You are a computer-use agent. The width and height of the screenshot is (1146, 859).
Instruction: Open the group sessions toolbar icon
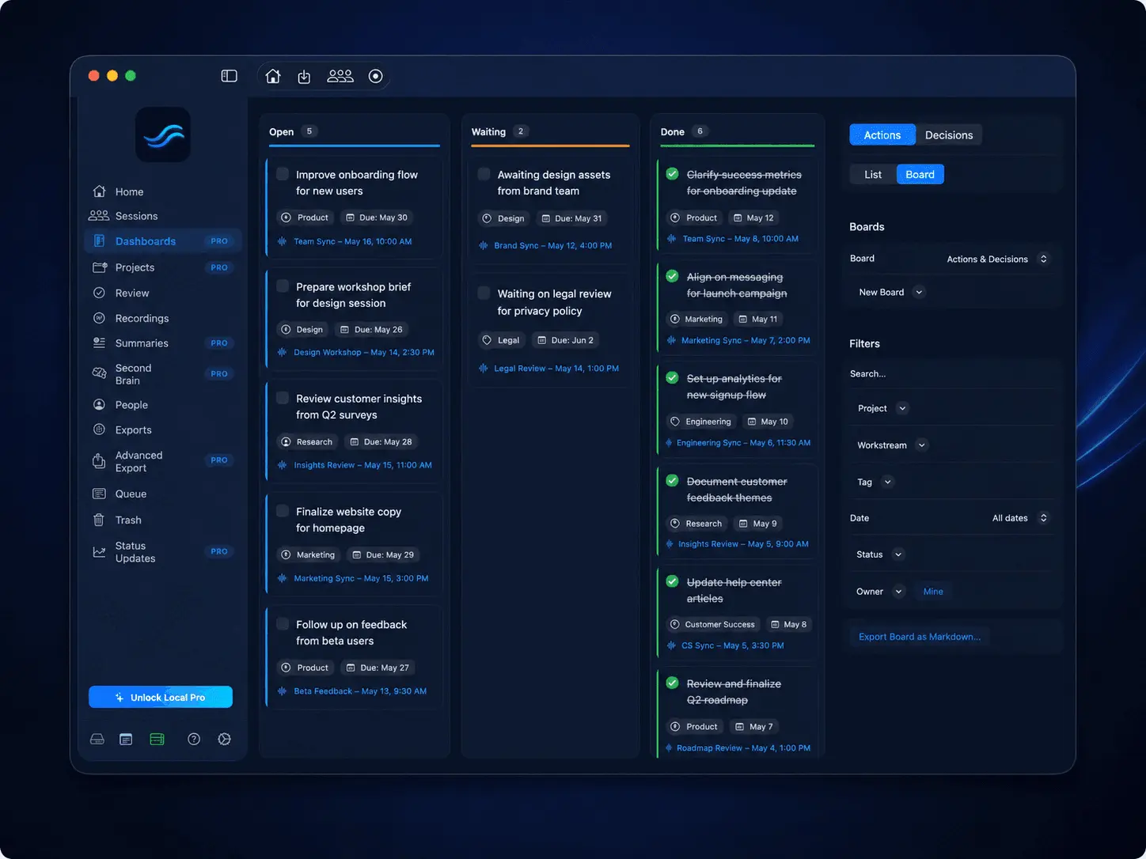click(x=340, y=76)
